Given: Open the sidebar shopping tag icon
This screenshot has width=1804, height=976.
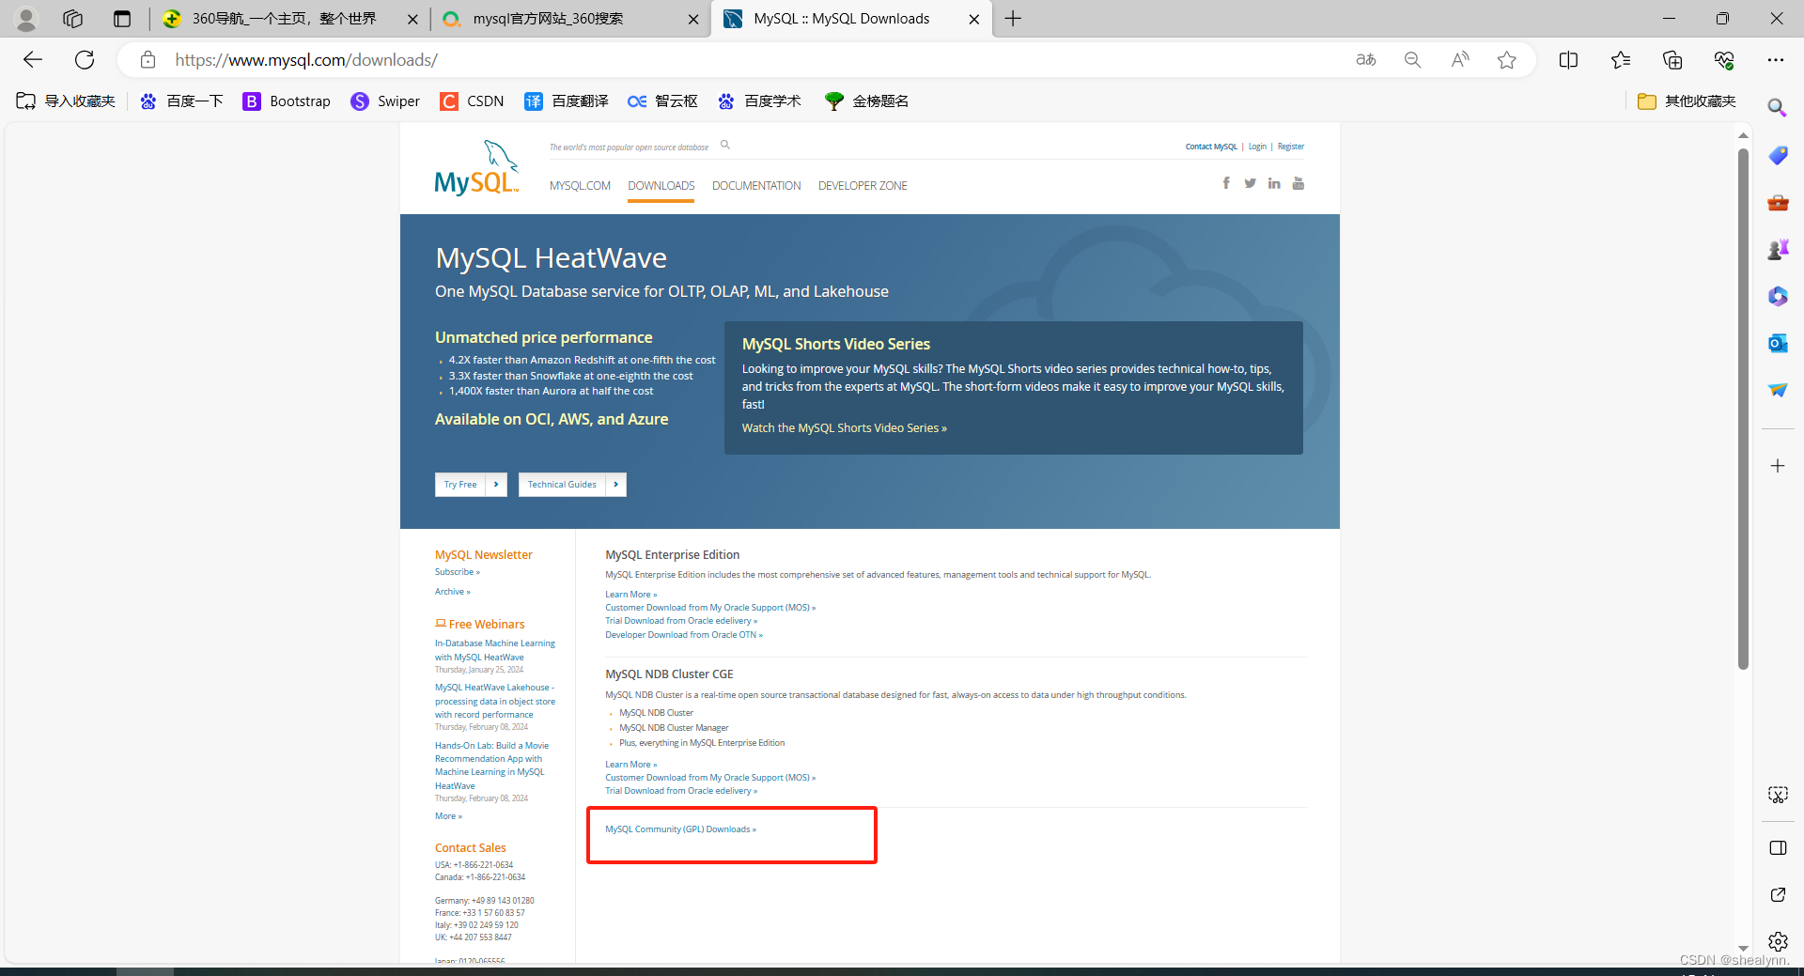Looking at the screenshot, I should [x=1778, y=155].
